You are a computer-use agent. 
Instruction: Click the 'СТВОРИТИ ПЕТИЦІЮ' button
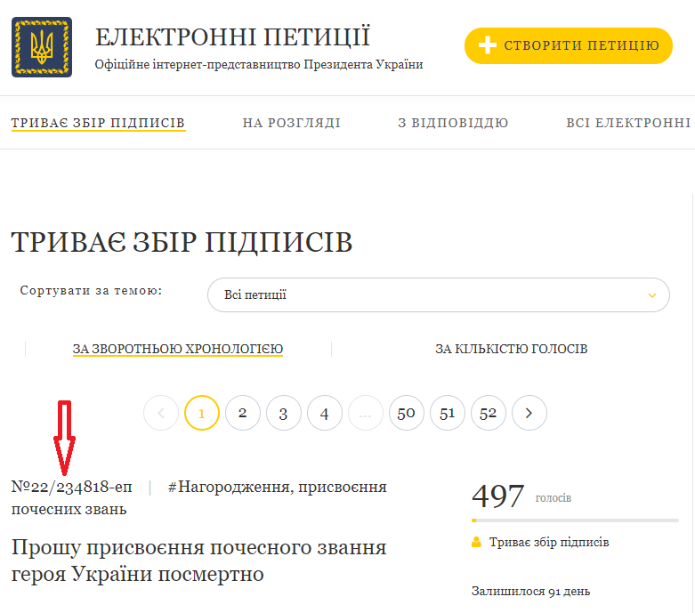click(569, 45)
